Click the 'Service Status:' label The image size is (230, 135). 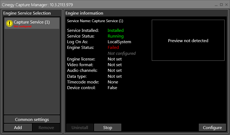81,36
